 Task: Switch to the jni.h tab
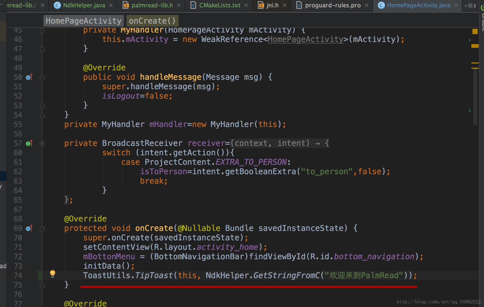pyautogui.click(x=272, y=5)
